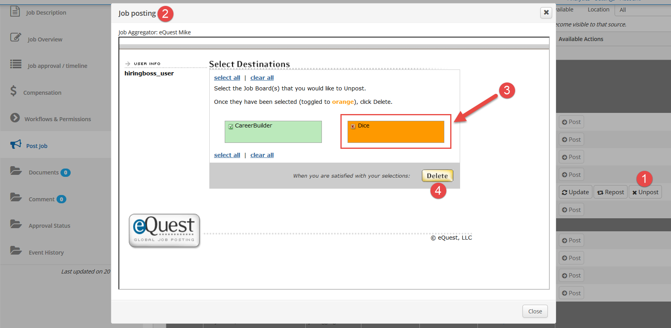Close the Job posting dialog with X
The width and height of the screenshot is (671, 328).
[x=546, y=13]
